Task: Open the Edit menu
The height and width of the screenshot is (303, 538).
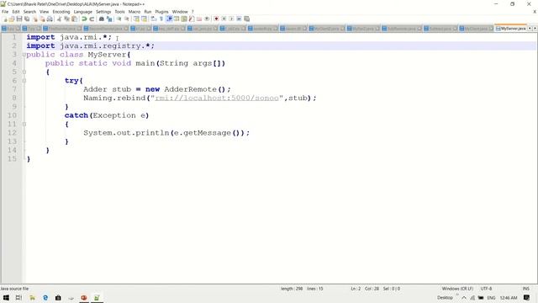Action: [16, 12]
